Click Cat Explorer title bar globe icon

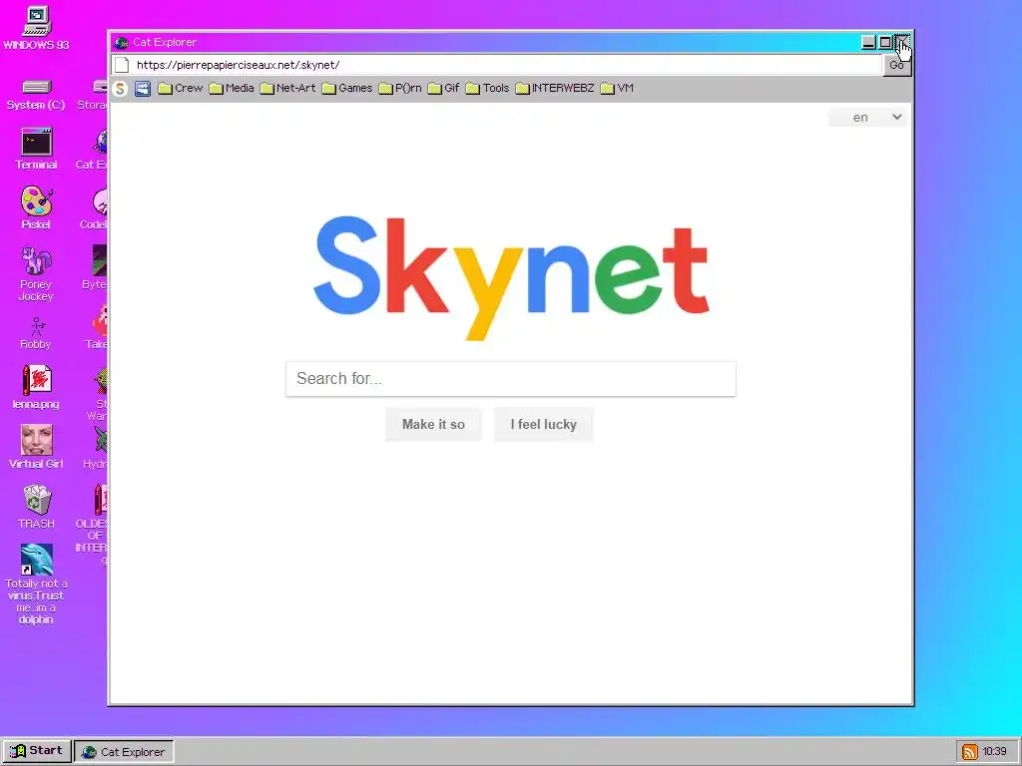coord(121,43)
